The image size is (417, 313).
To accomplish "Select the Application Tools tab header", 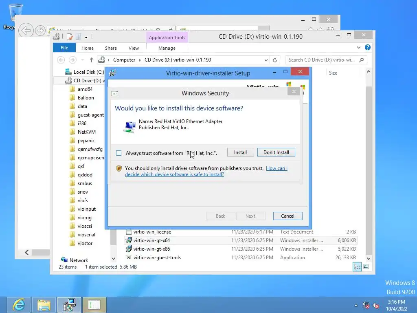I will coord(167,37).
